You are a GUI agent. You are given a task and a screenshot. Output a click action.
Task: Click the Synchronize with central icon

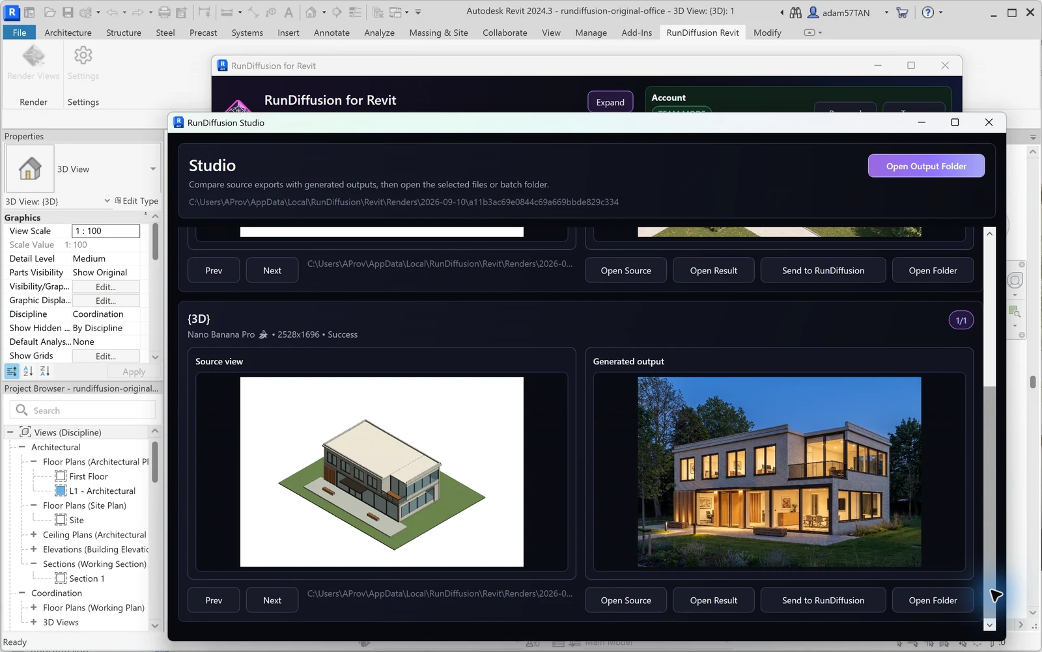coord(85,12)
